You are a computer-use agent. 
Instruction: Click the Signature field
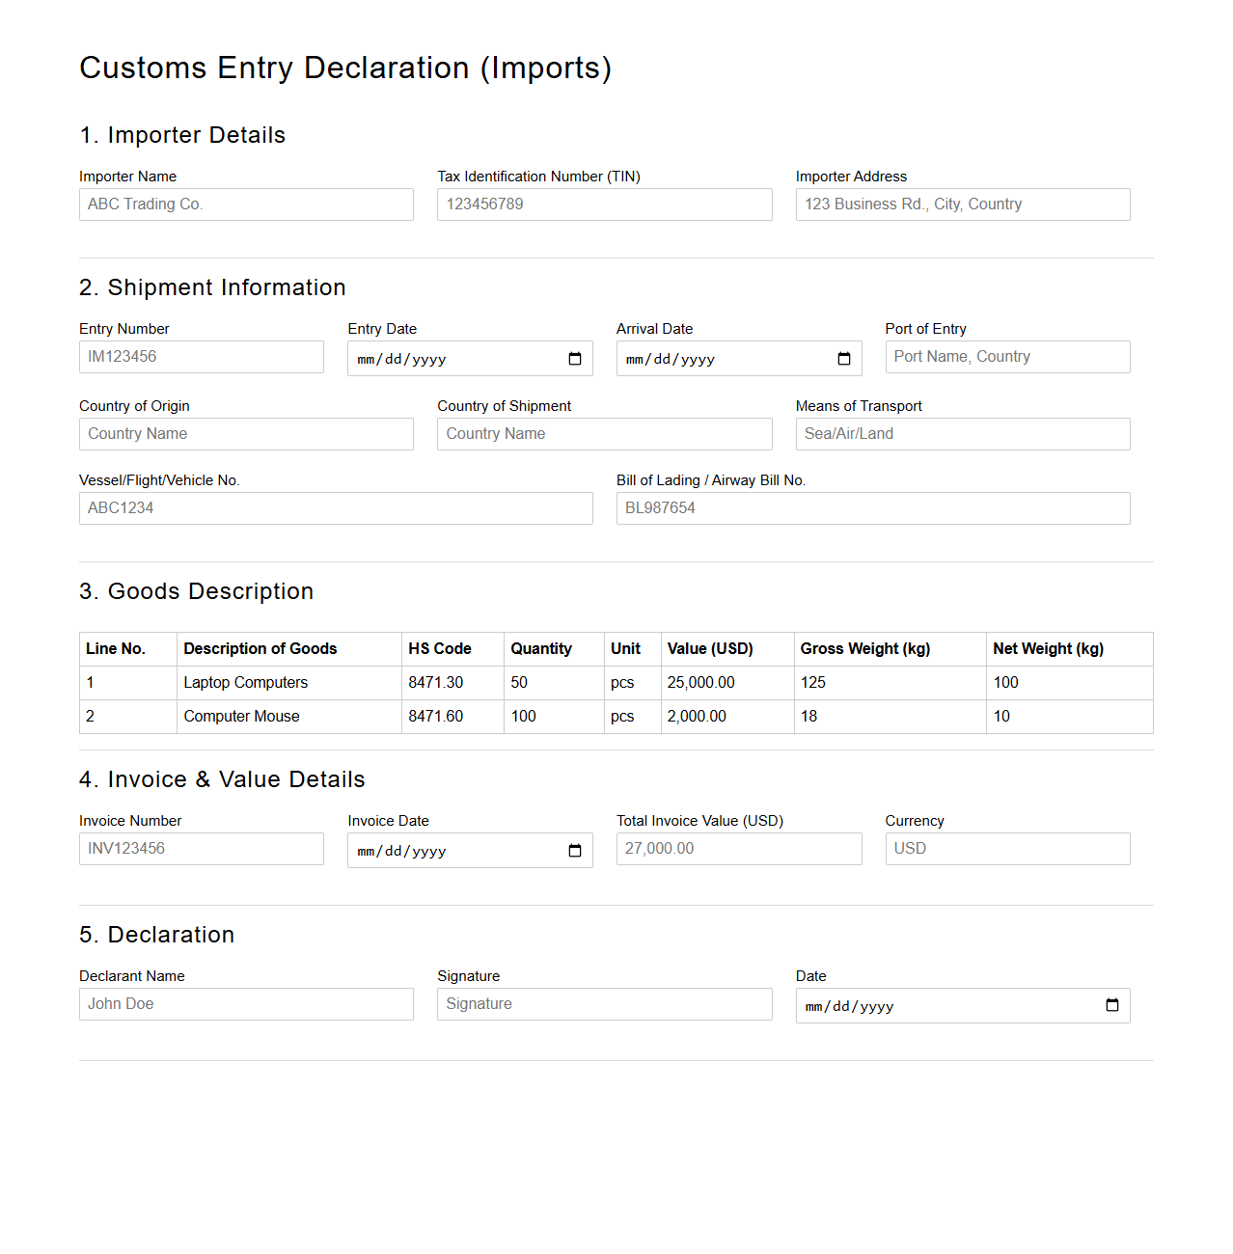604,1003
